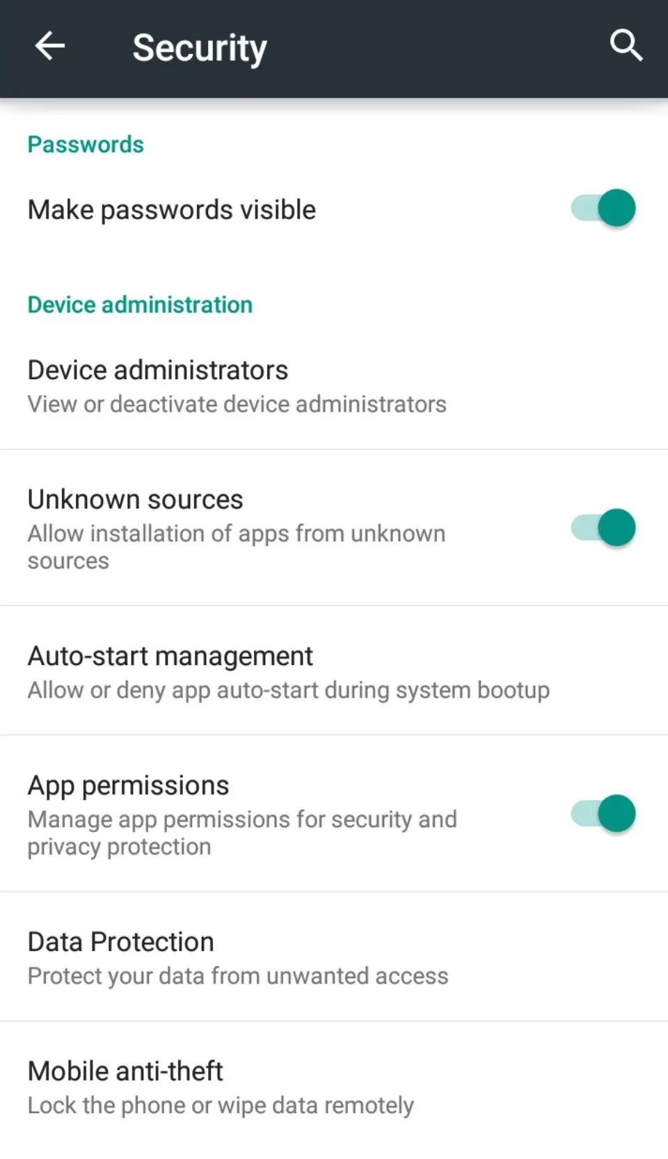The height and width of the screenshot is (1159, 668).
Task: Open Auto-start management
Action: [x=170, y=655]
